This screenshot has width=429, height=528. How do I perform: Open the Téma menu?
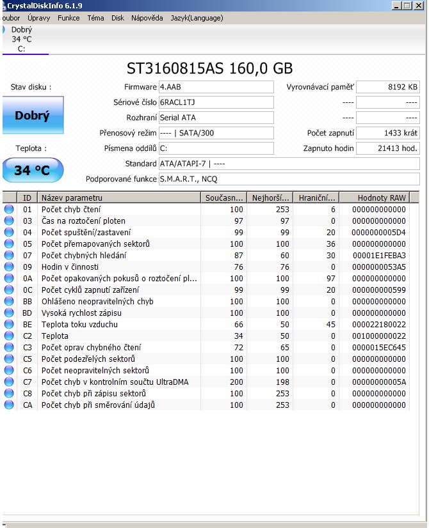coord(95,18)
